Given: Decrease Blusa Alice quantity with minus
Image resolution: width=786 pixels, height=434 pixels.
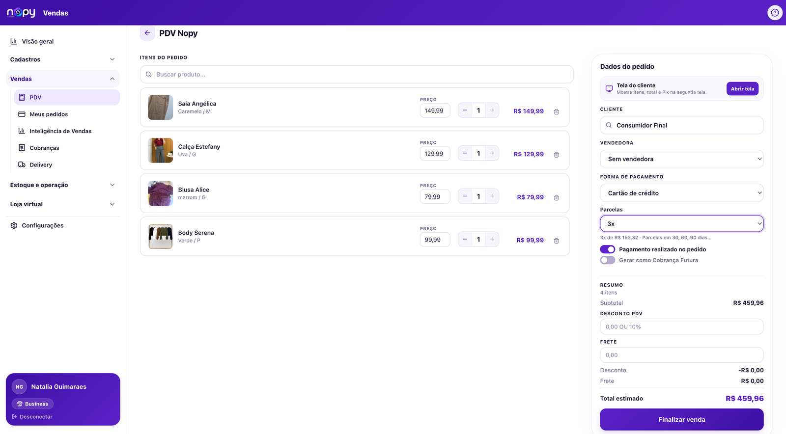Looking at the screenshot, I should (x=465, y=196).
